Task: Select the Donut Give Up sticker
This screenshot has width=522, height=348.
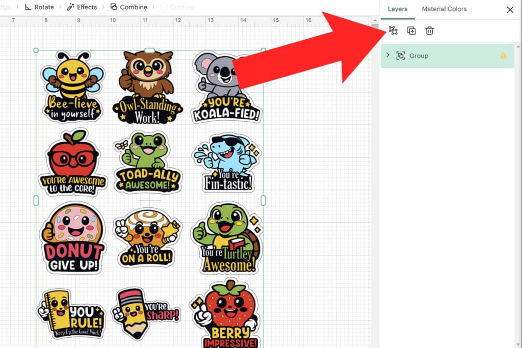Action: 73,239
